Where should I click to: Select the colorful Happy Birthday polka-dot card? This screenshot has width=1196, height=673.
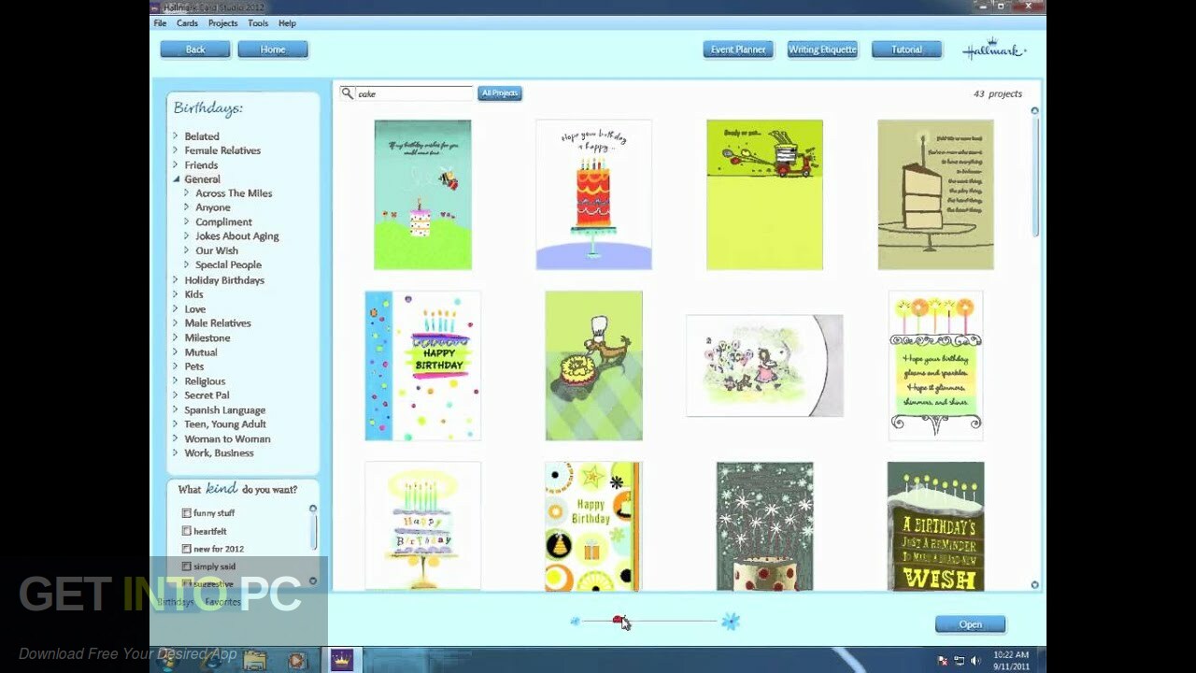coord(422,365)
